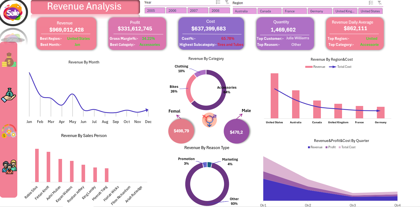Toggle multi-select on the Year slicer
This screenshot has width=420, height=207.
[x=218, y=2]
